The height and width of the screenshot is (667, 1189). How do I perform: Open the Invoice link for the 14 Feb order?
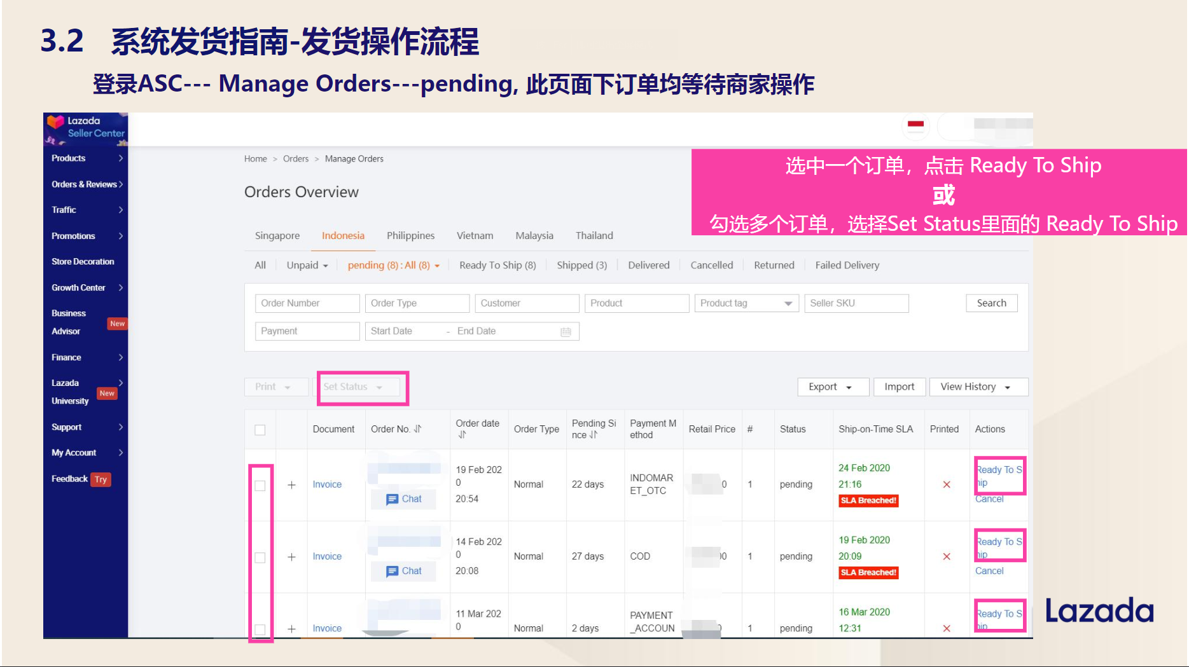327,556
